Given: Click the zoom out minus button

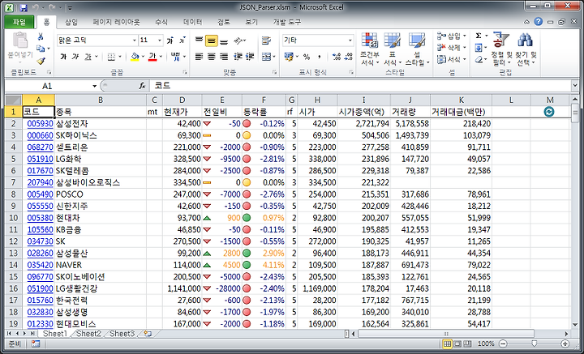Looking at the screenshot, I should pyautogui.click(x=503, y=343).
